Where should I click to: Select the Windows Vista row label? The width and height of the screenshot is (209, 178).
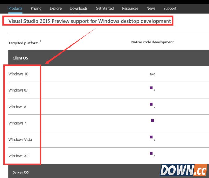point(20,139)
